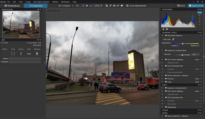Click the sun (highlight clipping) icon under the histogram
The width and height of the screenshot is (205, 119).
coord(167,29)
